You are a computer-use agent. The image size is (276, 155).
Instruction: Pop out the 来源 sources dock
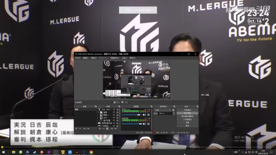click(x=119, y=106)
